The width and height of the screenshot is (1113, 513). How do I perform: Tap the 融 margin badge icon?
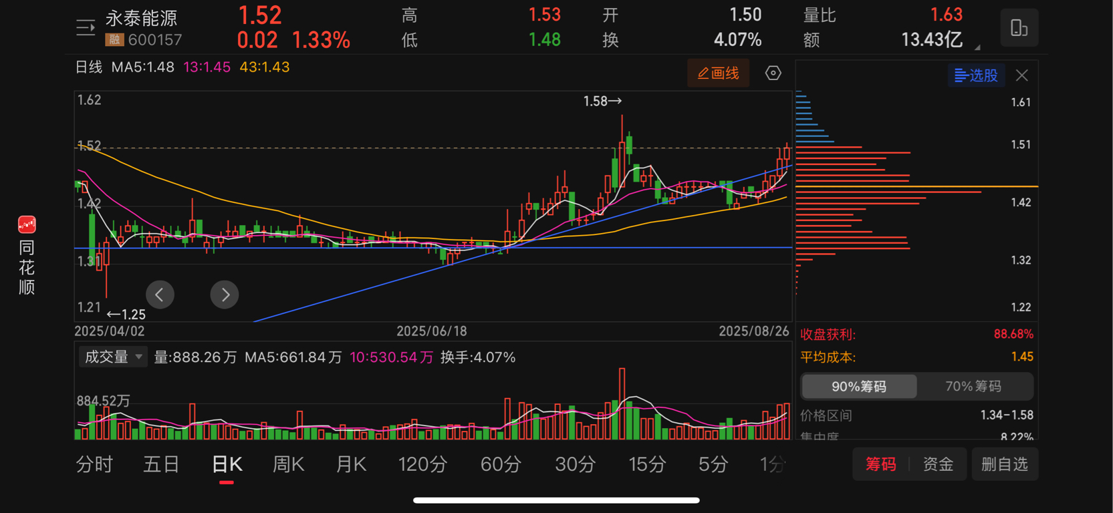point(114,40)
